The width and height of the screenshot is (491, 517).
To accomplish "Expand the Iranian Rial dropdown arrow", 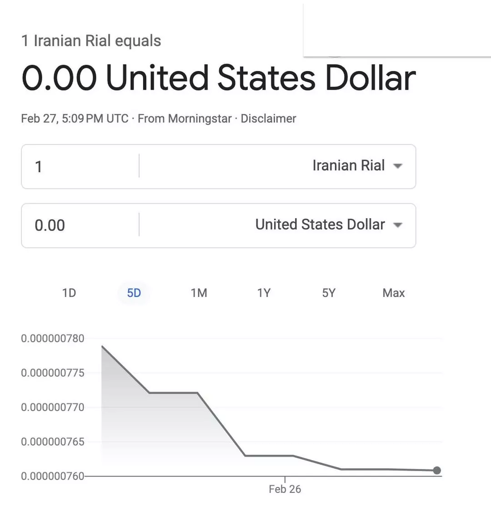I will coord(398,166).
